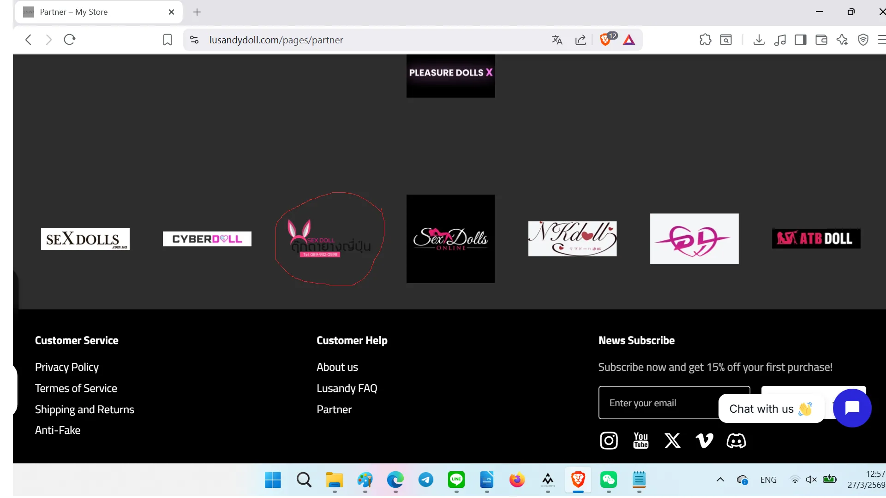886x498 pixels.
Task: Switch the ENG input language
Action: [x=769, y=480]
